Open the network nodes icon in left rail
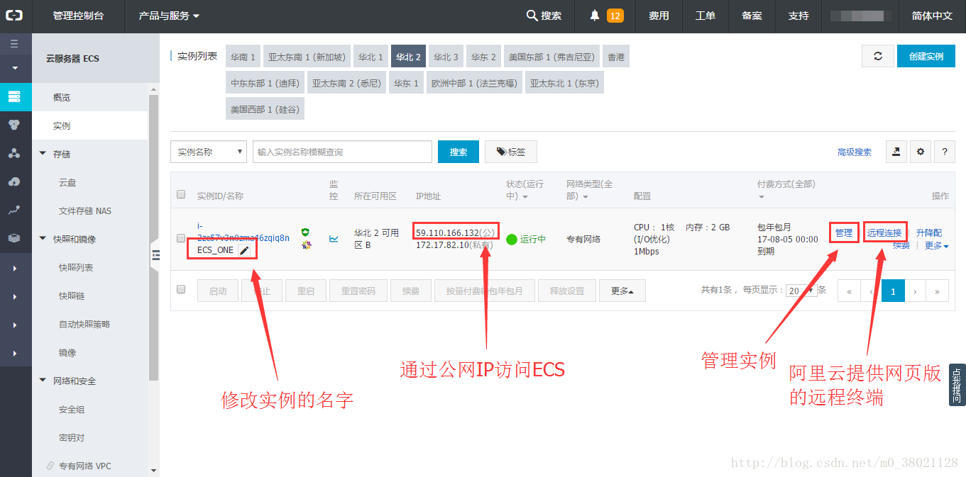Viewport: 966px width, 477px height. click(15, 153)
